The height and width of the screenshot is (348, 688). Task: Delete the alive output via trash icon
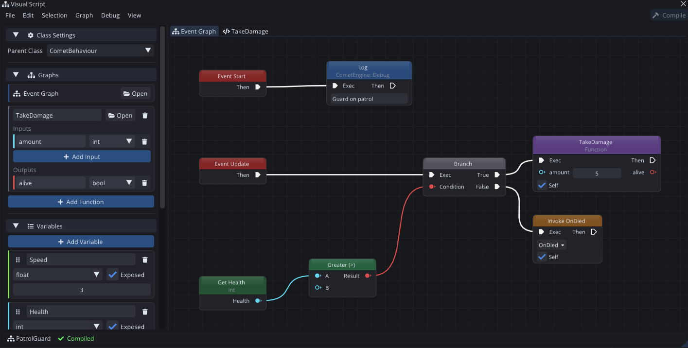click(144, 183)
